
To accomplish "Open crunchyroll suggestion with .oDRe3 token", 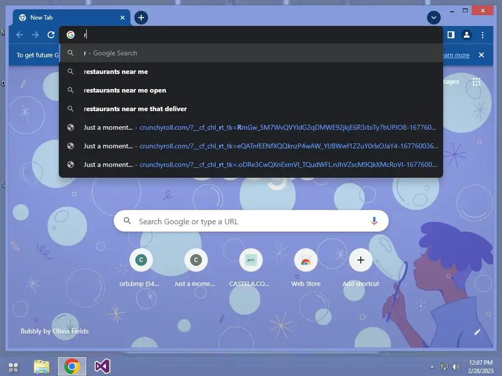I will tap(251, 164).
